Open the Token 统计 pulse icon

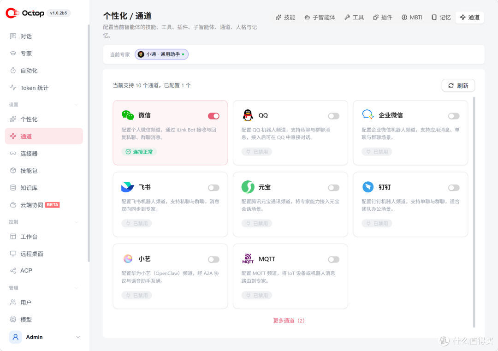point(13,88)
